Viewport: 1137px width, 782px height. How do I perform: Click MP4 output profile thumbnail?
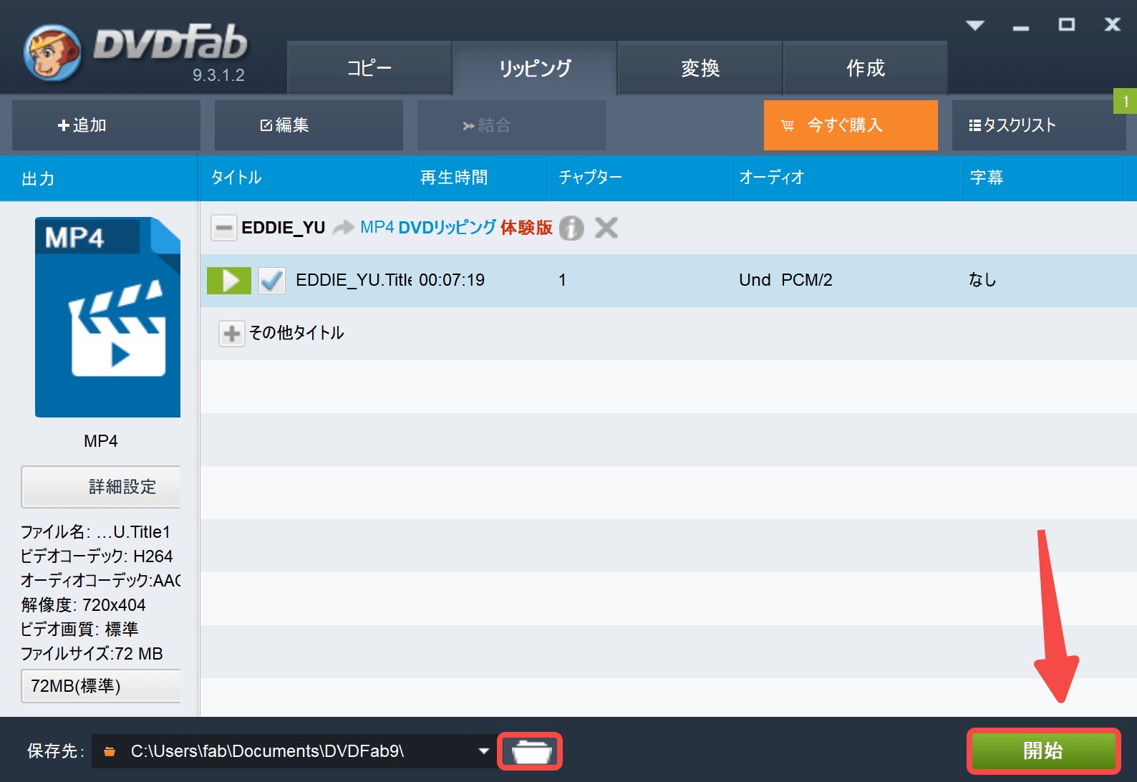pos(107,317)
